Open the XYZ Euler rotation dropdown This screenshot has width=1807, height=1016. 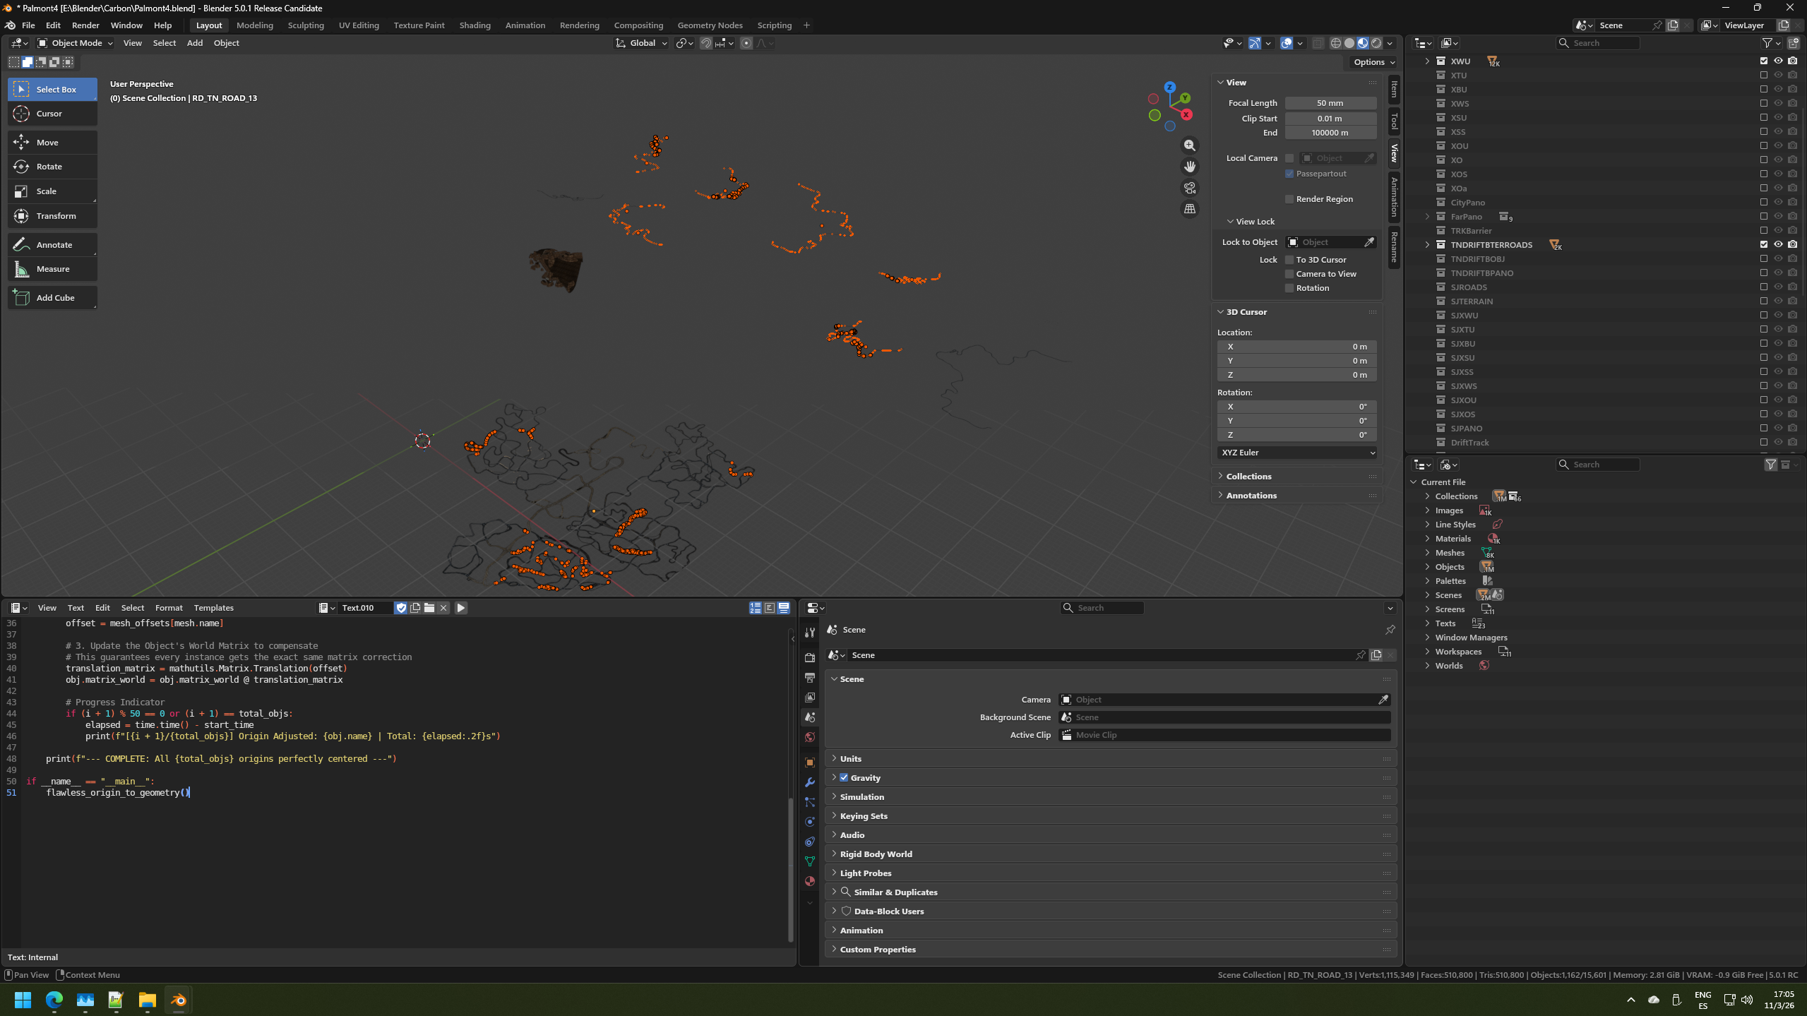[x=1296, y=453]
